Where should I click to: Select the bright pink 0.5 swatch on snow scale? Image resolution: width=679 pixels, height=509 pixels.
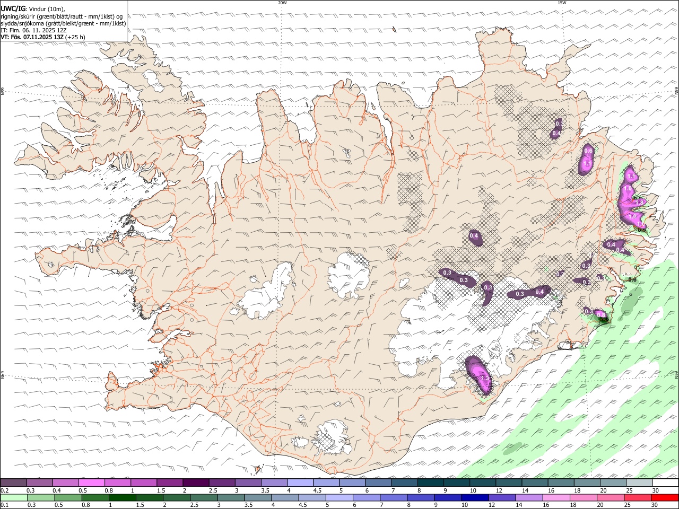pyautogui.click(x=91, y=483)
